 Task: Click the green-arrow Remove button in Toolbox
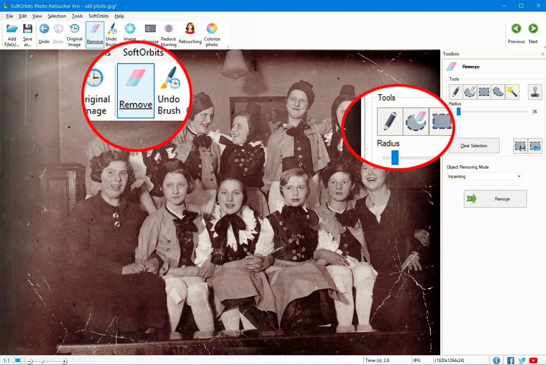pyautogui.click(x=495, y=199)
